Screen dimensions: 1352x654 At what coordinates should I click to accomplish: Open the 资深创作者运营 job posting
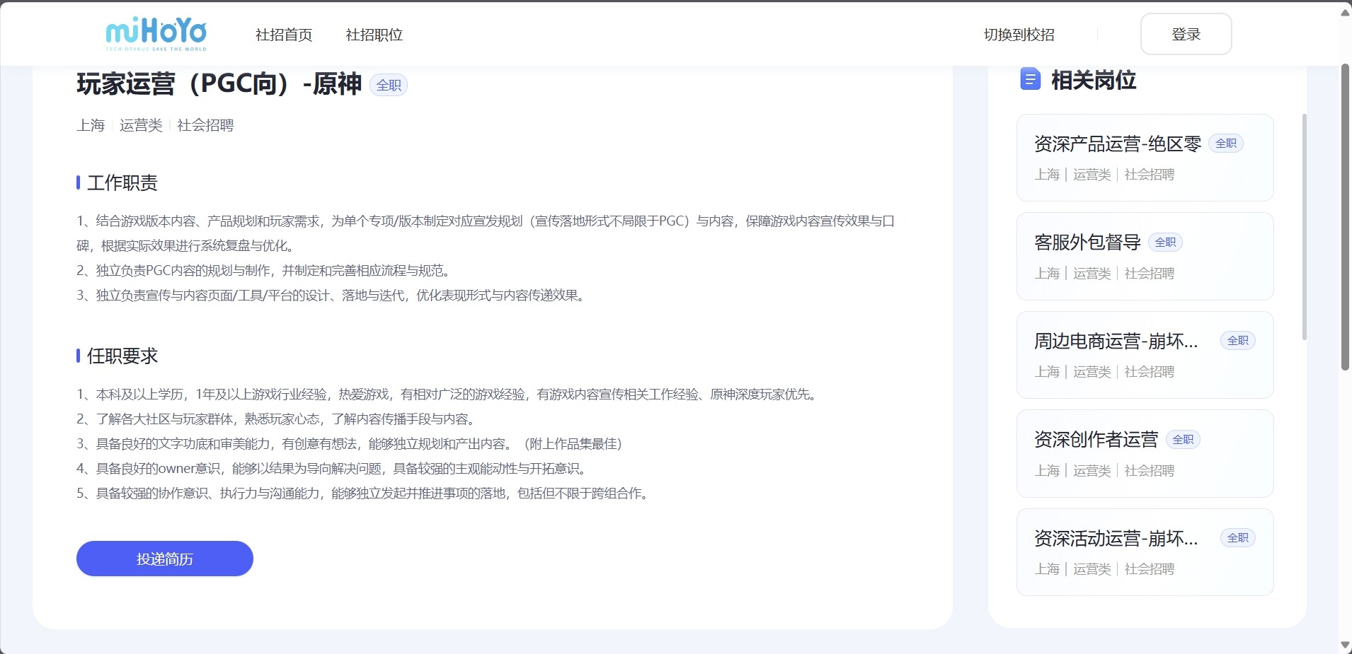[1096, 440]
